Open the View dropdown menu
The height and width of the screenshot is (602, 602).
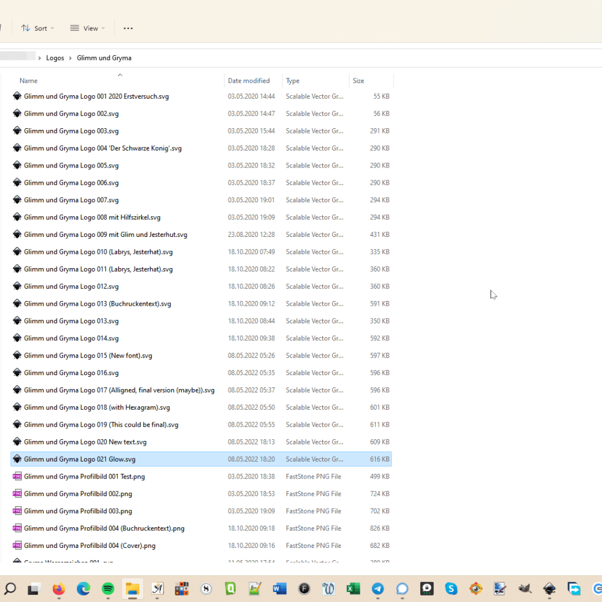87,28
